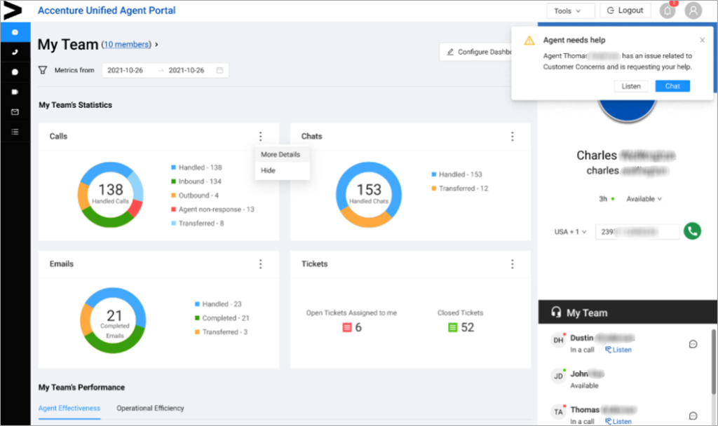718x426 pixels.
Task: Click the Logout button
Action: click(623, 11)
